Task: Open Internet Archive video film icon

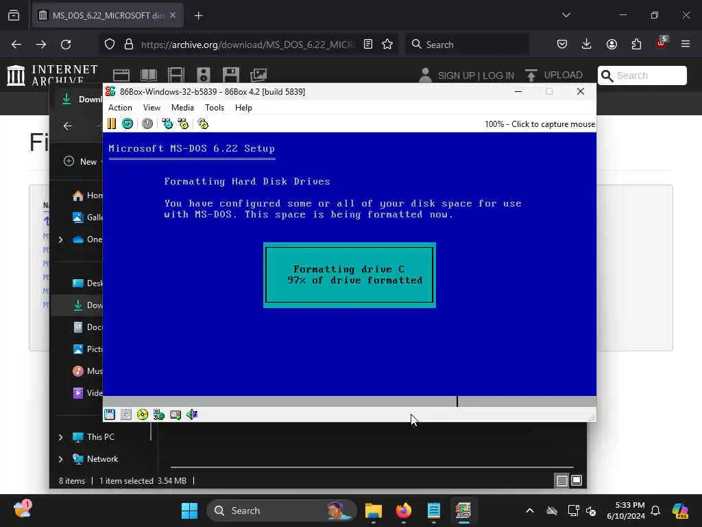Action: 176,75
